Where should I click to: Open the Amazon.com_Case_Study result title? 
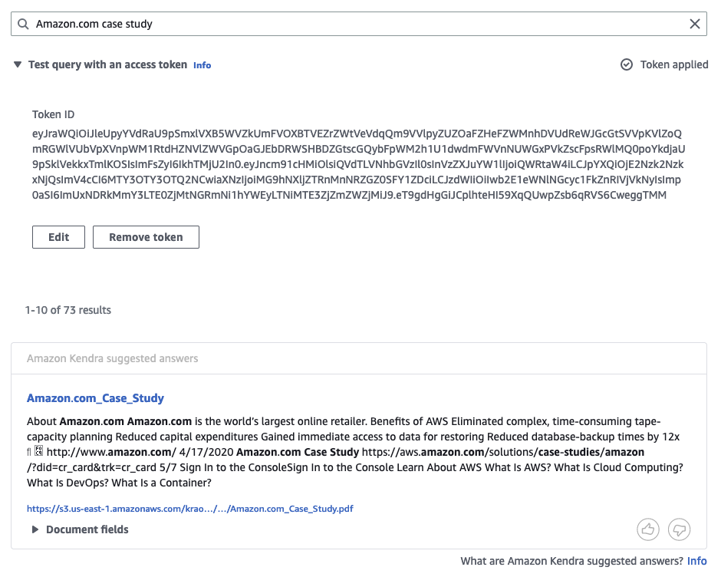click(95, 398)
